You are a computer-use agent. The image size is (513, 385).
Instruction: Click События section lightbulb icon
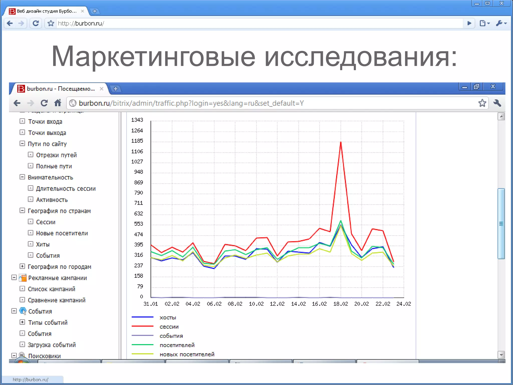click(x=23, y=311)
